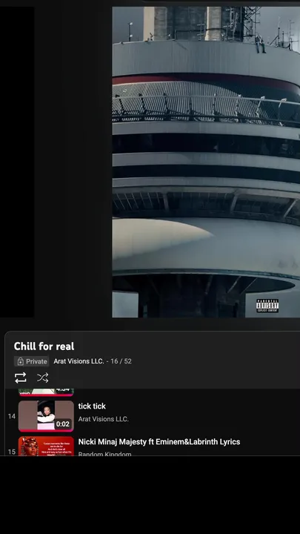Enable shuffle for the playlist
300x534 pixels.
42,378
